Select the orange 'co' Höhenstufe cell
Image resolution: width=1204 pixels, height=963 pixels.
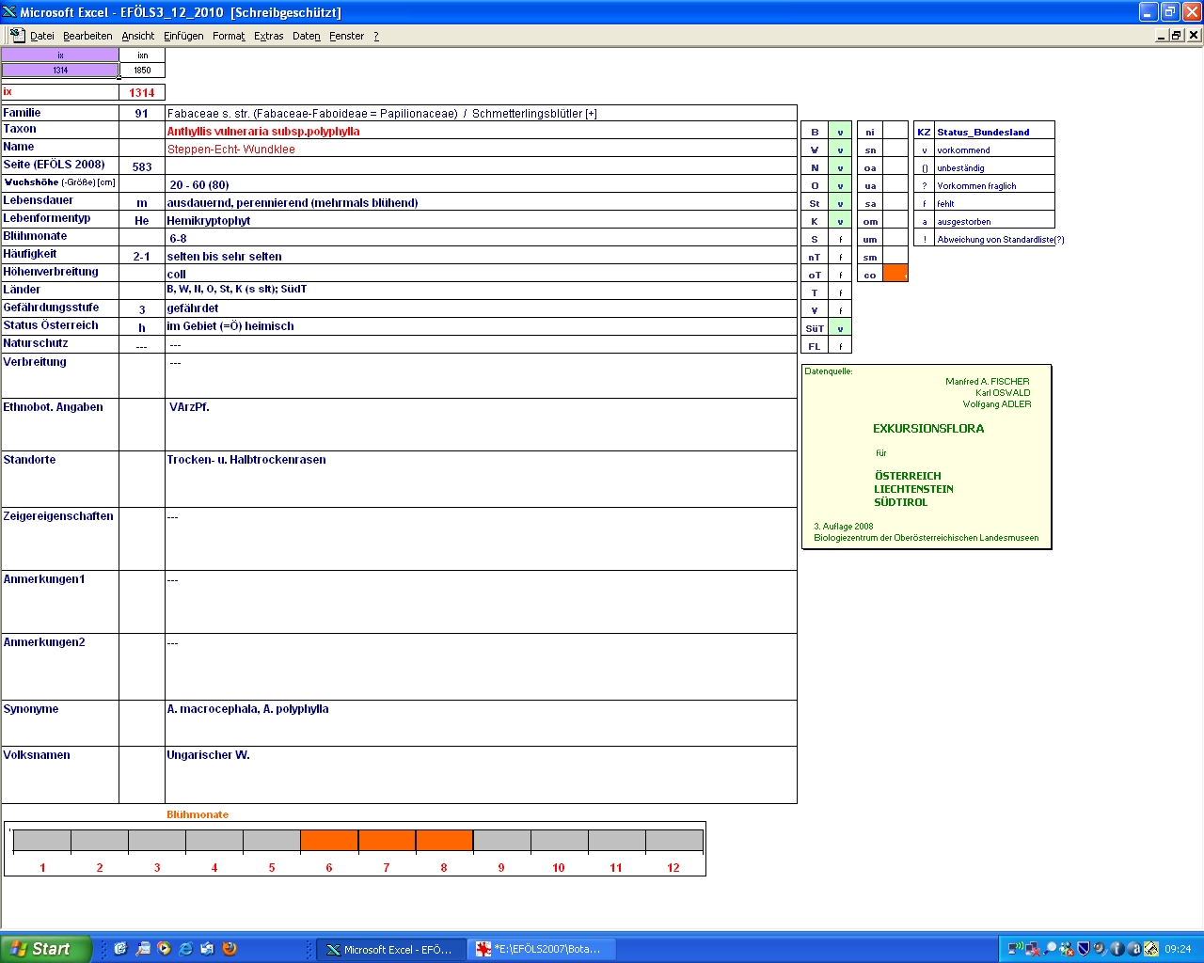click(x=895, y=274)
